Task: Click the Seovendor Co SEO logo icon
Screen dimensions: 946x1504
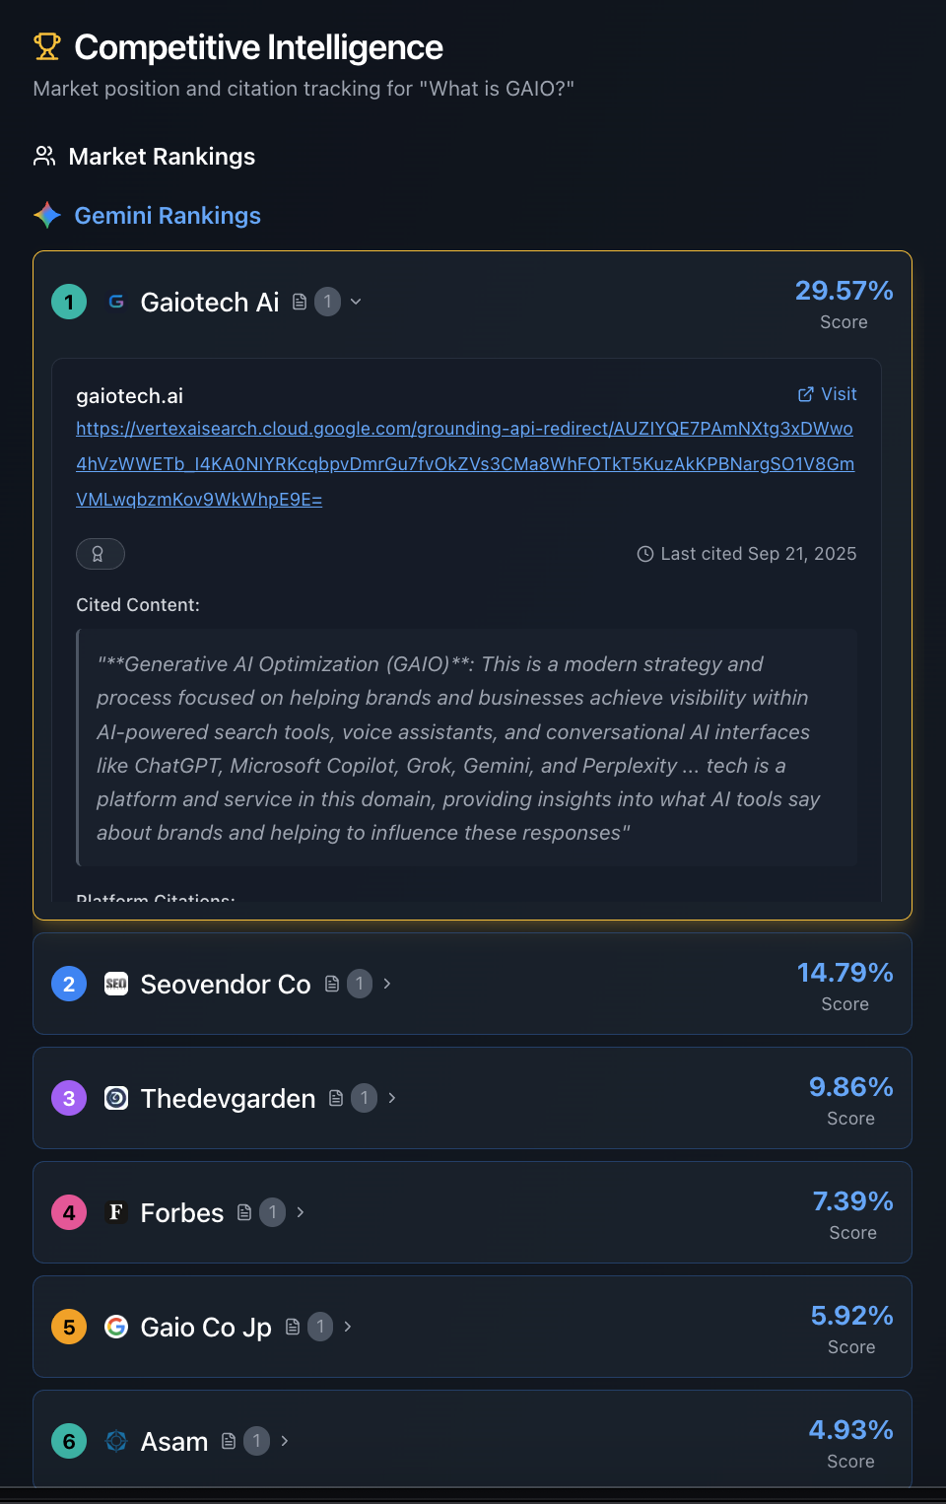Action: click(115, 984)
